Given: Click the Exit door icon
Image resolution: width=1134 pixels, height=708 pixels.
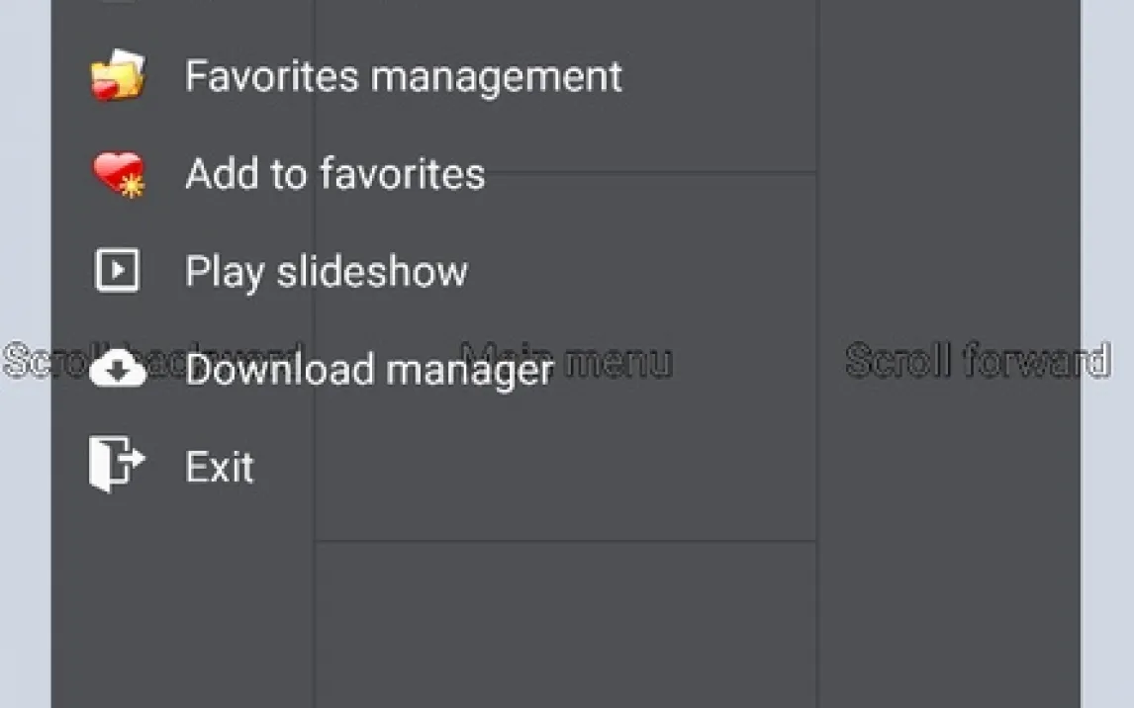Looking at the screenshot, I should pos(118,465).
